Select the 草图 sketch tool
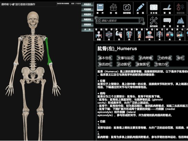 tap(167, 8)
